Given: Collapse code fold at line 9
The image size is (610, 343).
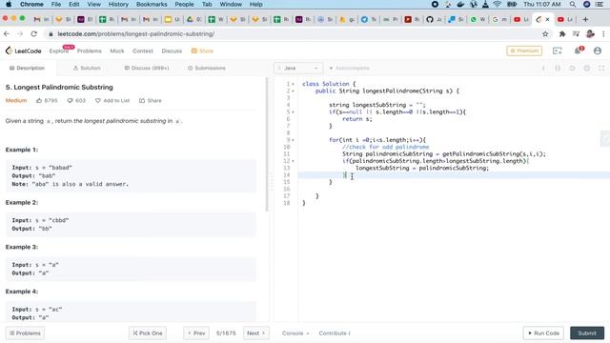Looking at the screenshot, I should [293, 140].
